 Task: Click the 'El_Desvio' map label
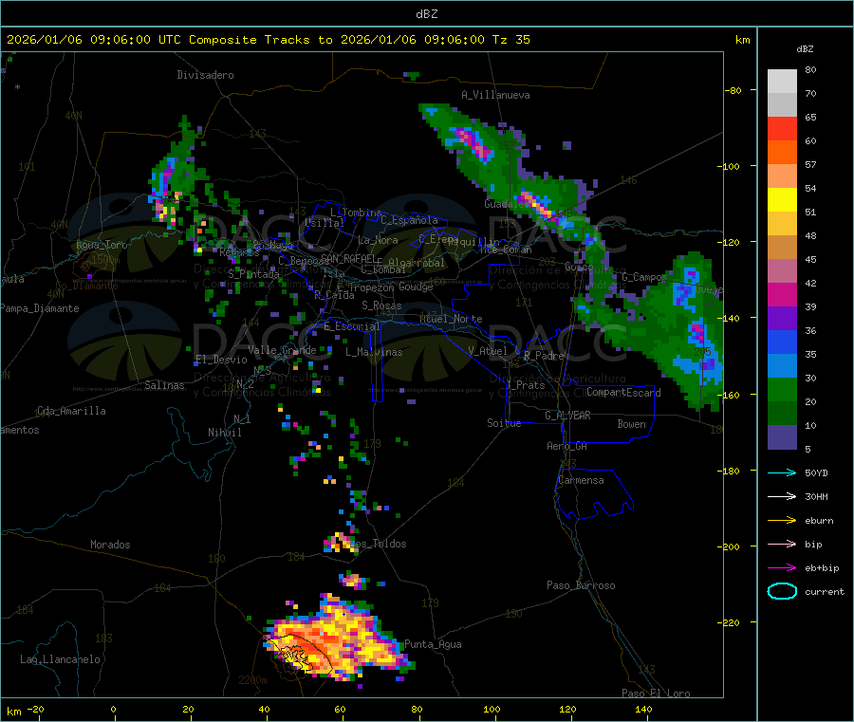click(x=221, y=360)
